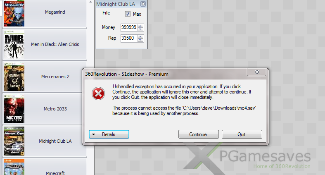This screenshot has height=175, width=325.
Task: Increase the Rep value with up arrow
Action: click(x=140, y=36)
